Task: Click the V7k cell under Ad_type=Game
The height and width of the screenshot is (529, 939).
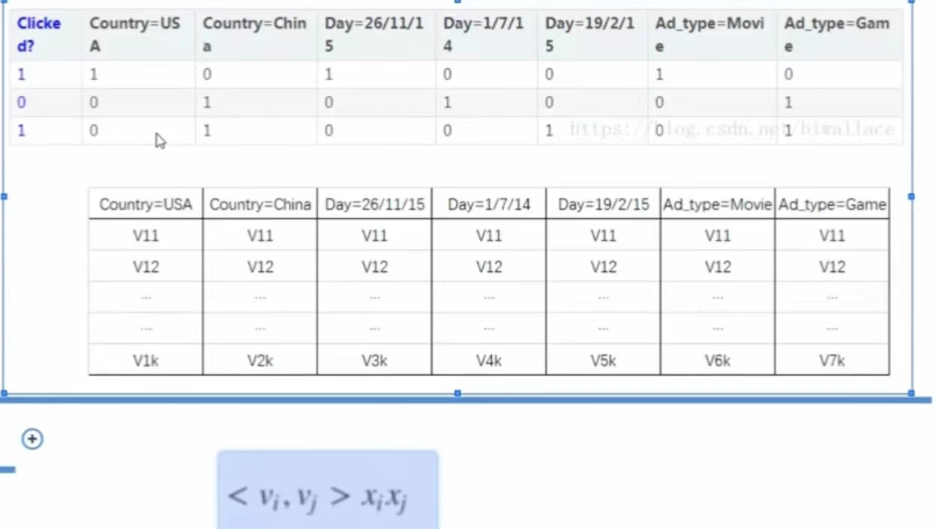Action: (831, 360)
